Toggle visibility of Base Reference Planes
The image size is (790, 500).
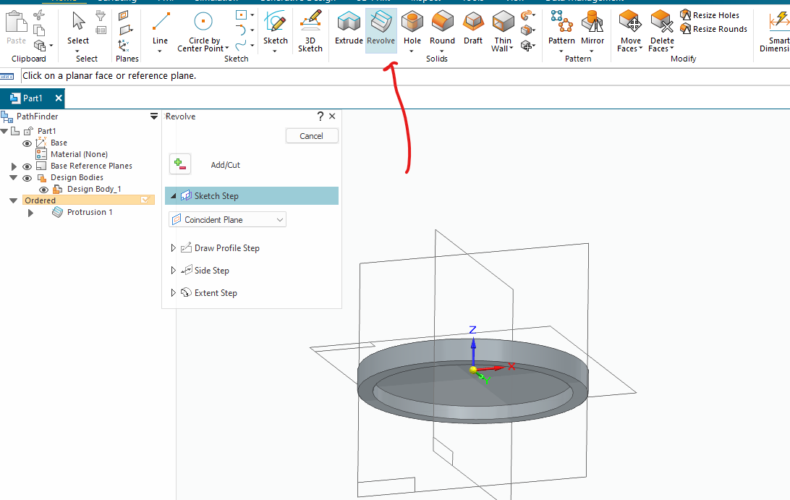[x=27, y=166]
